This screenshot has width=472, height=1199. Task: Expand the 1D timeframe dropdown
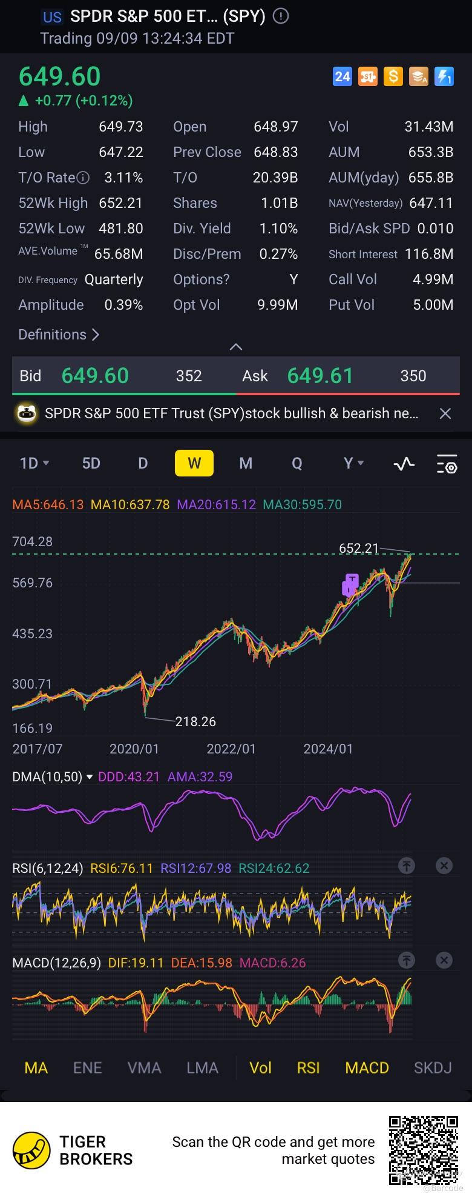pyautogui.click(x=34, y=464)
